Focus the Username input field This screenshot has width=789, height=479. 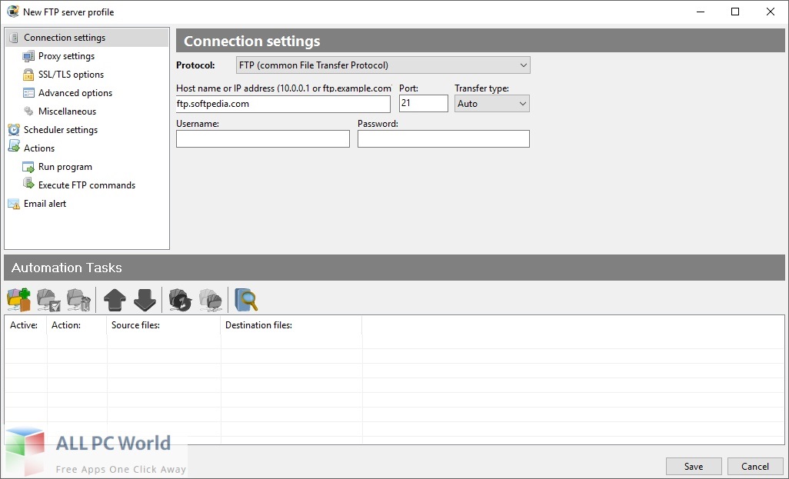[263, 139]
